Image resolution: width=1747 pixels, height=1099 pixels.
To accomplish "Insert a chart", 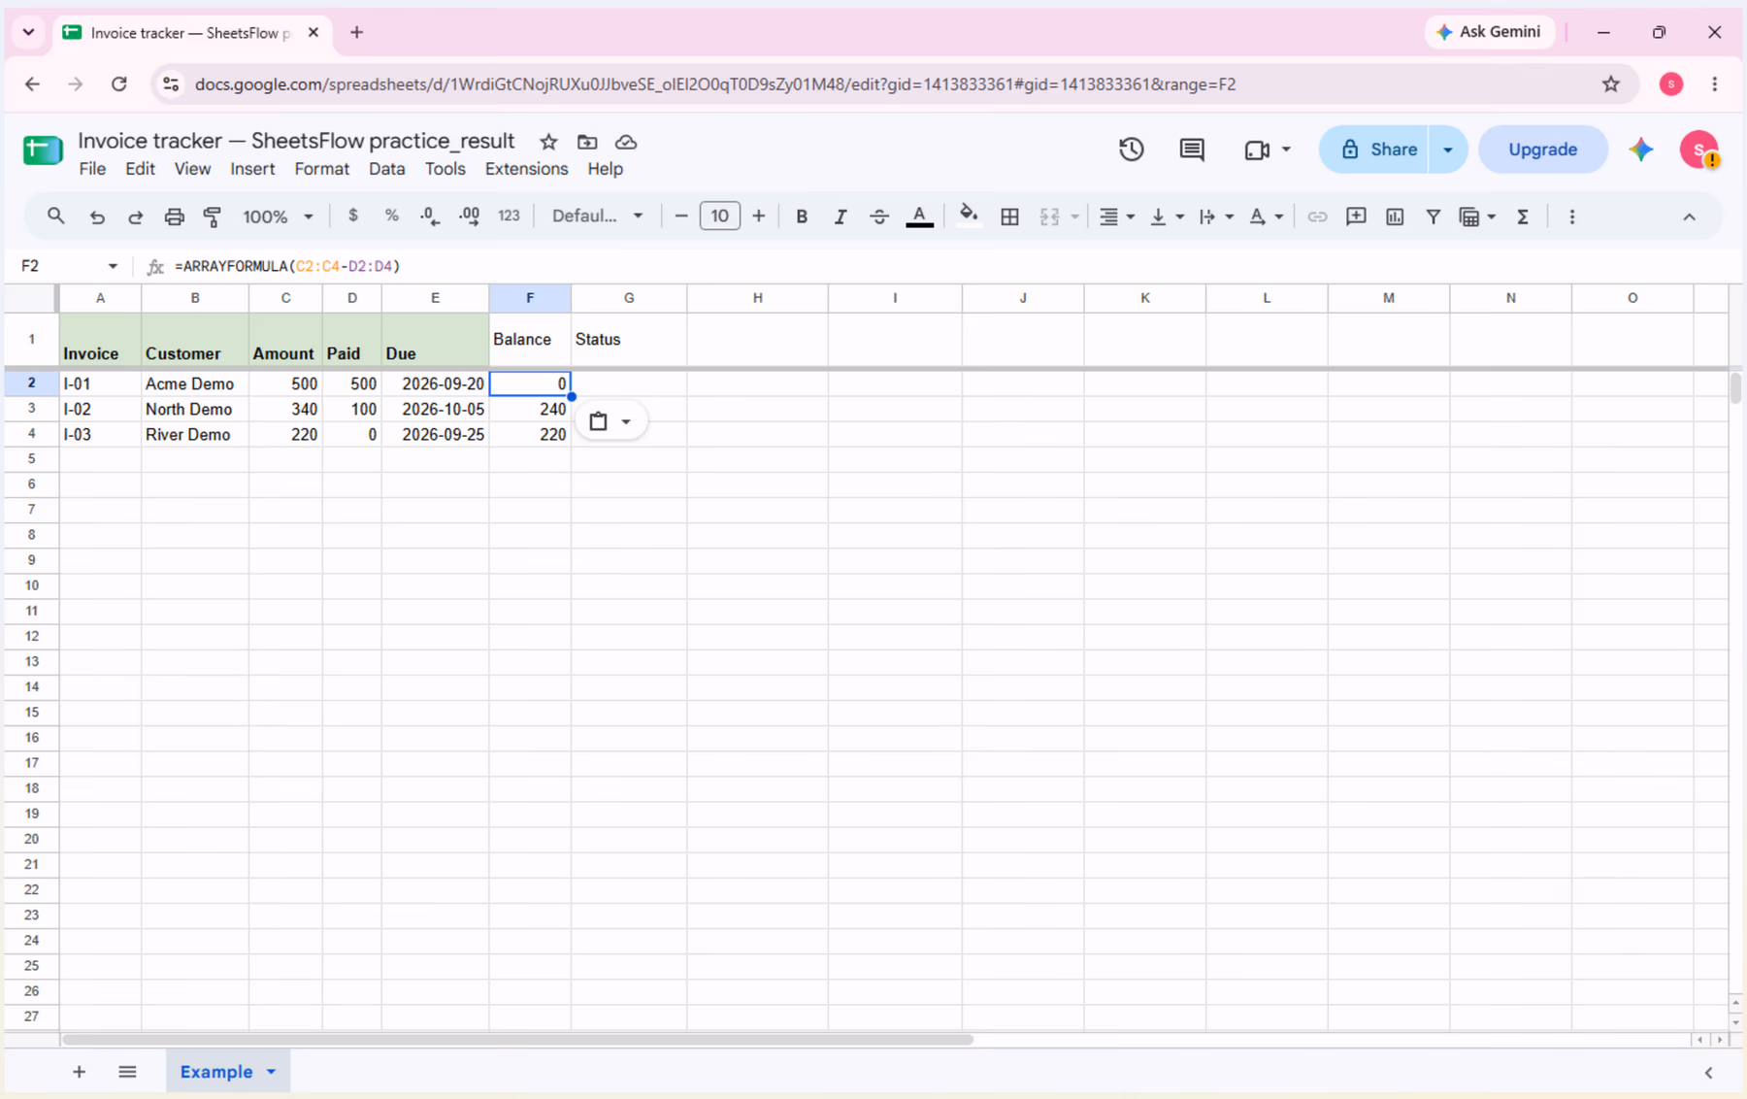I will point(1395,216).
